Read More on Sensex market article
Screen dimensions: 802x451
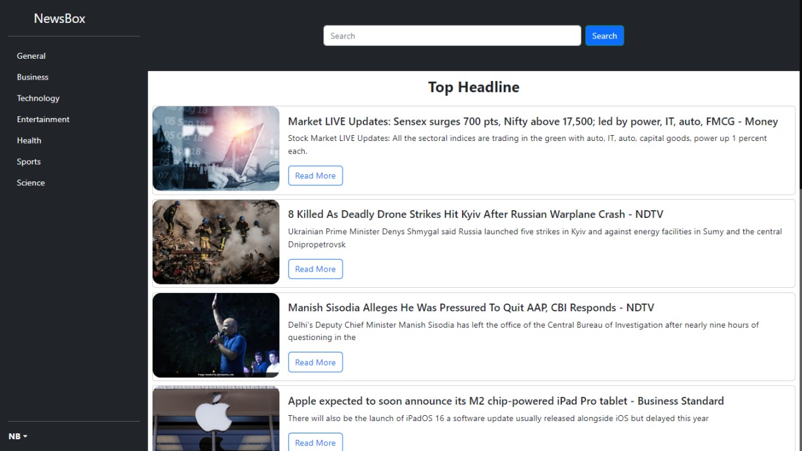(315, 176)
